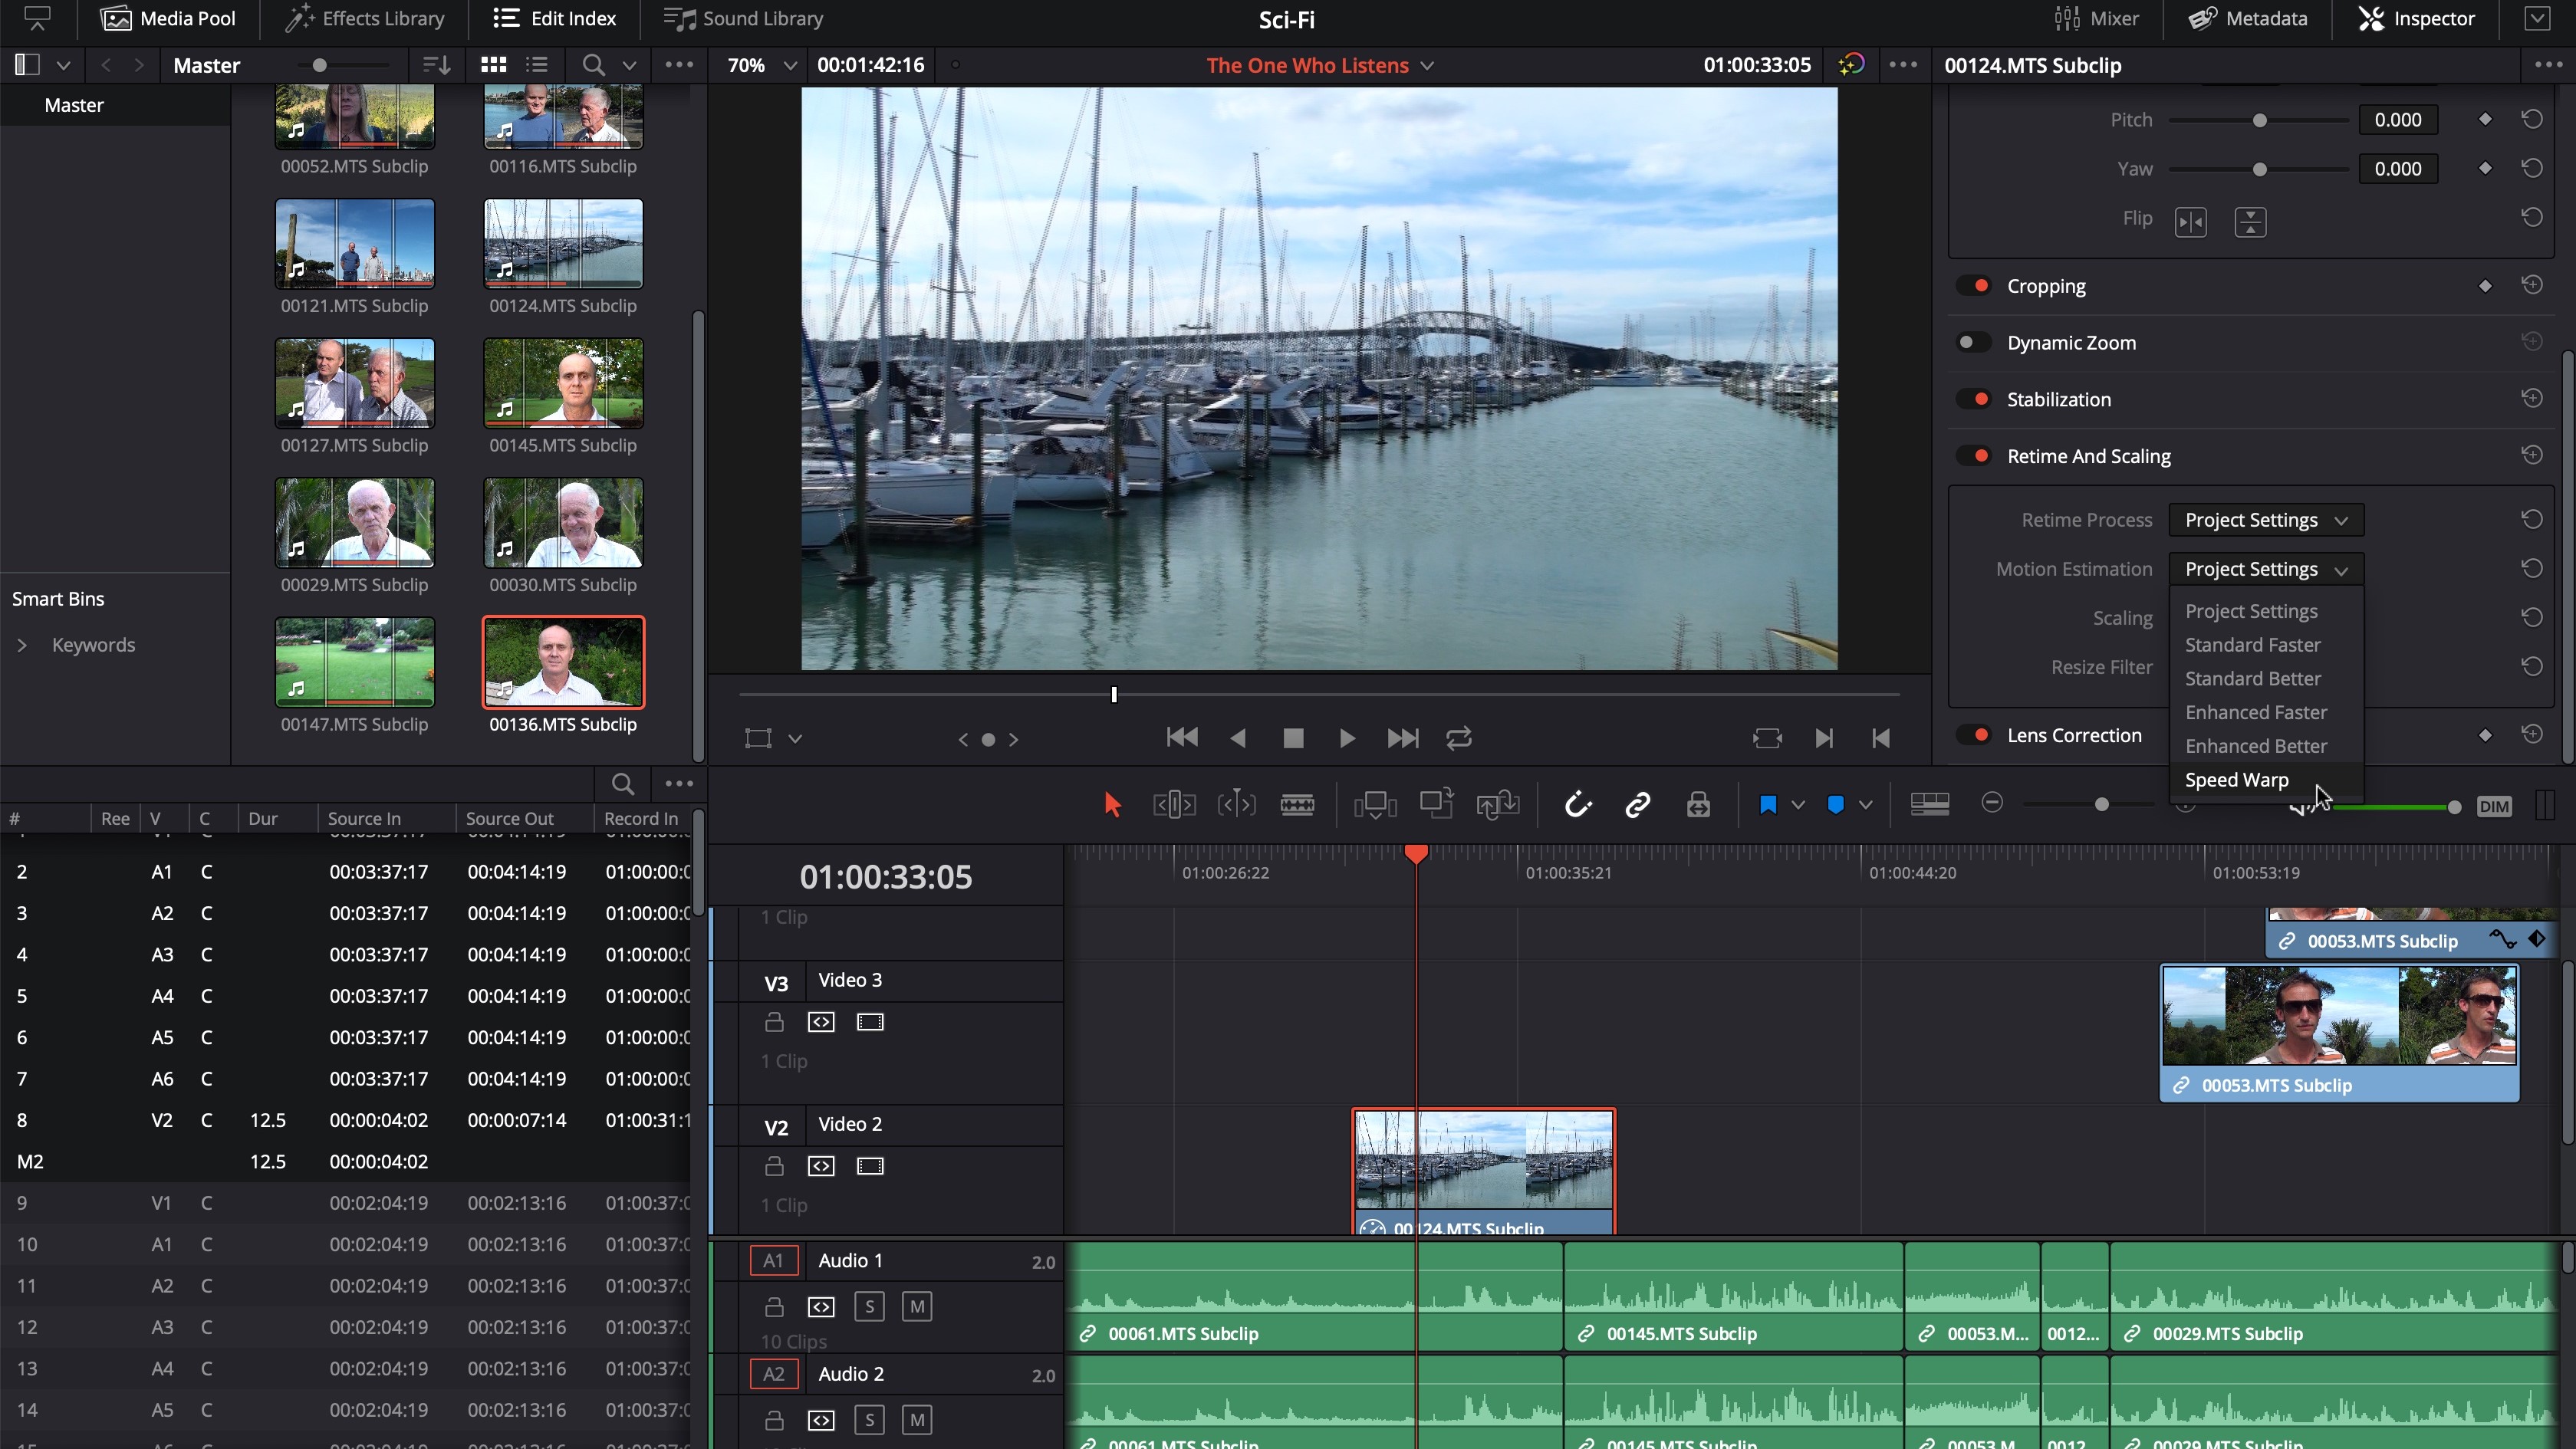Toggle Linked Selection chain icon
The height and width of the screenshot is (1449, 2576).
click(x=1637, y=805)
